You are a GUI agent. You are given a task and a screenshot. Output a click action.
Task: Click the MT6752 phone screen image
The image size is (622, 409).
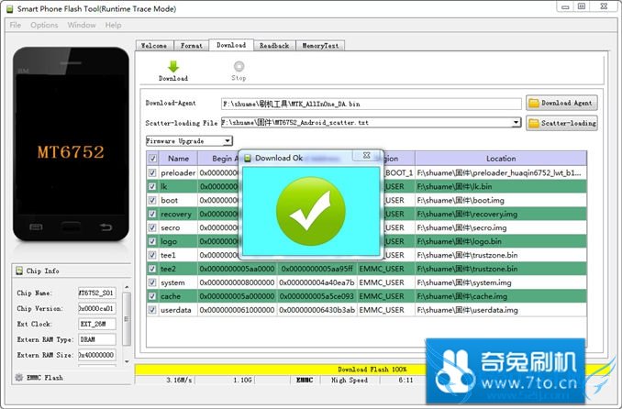[x=71, y=144]
